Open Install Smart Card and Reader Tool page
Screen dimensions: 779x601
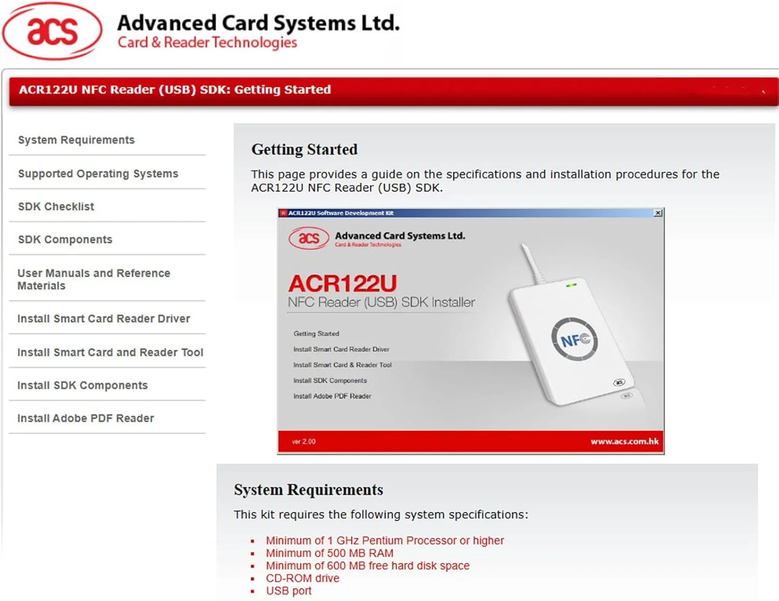click(x=110, y=352)
